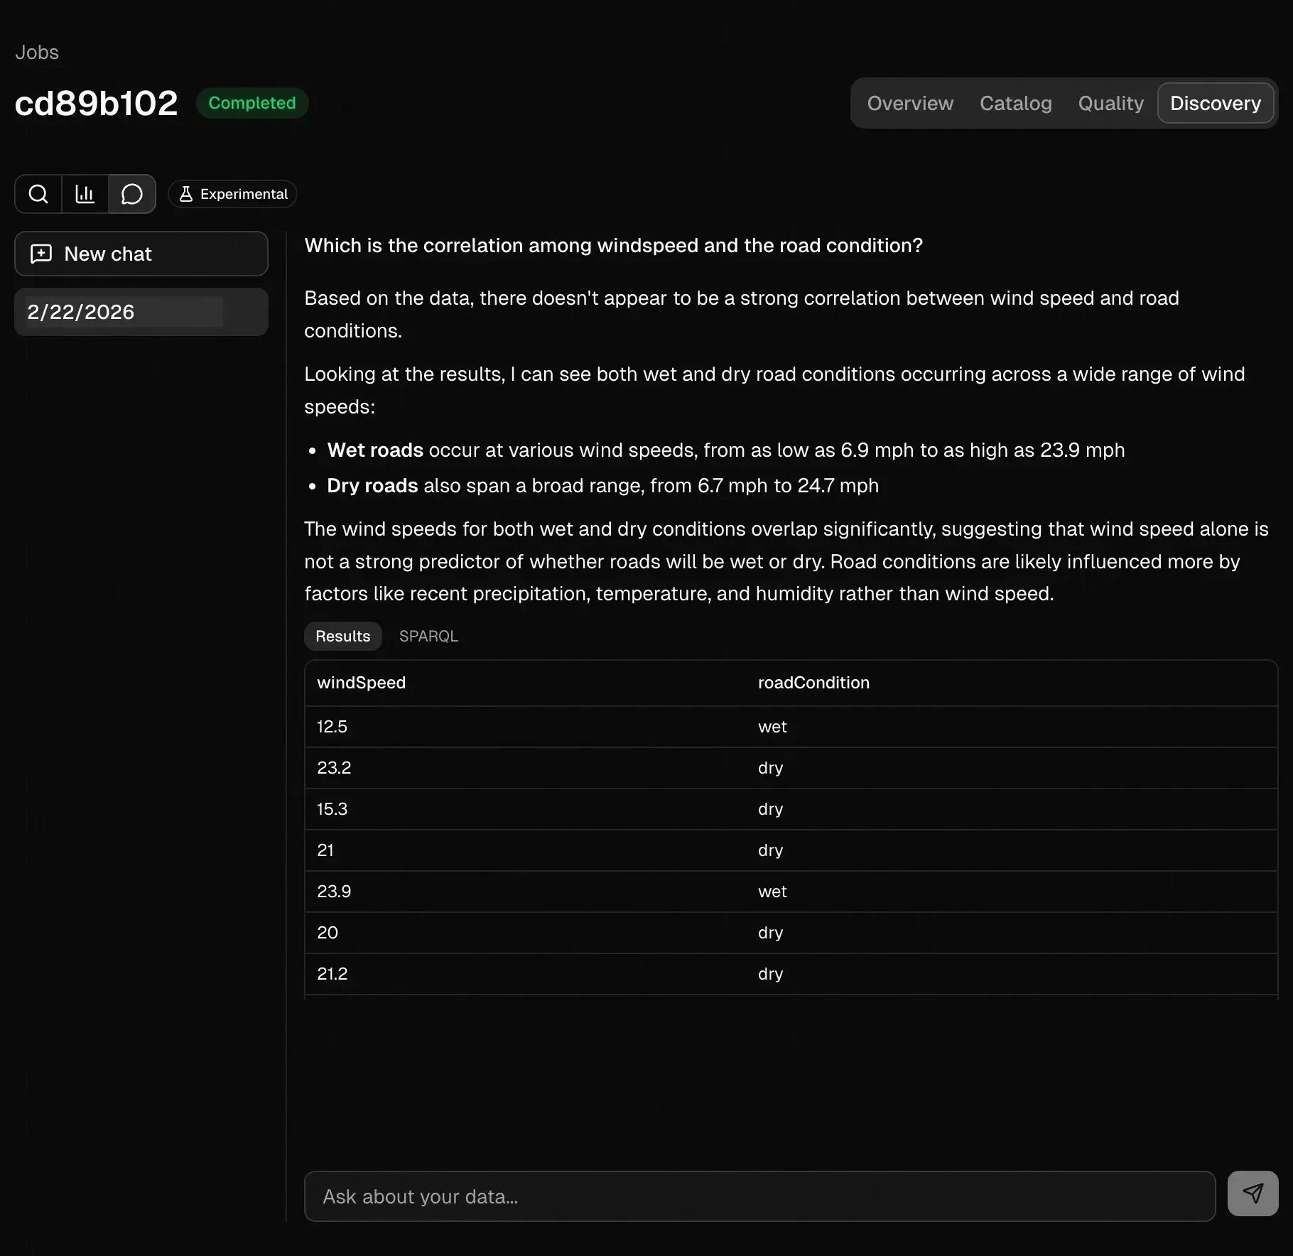Start a New chat
Viewport: 1293px width, 1256px height.
141,254
